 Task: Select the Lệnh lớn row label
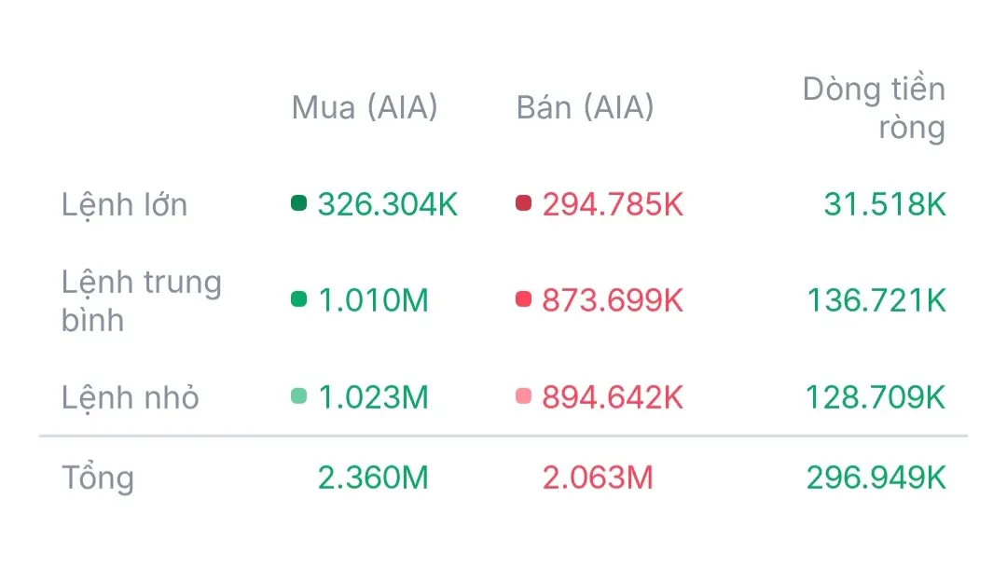coord(125,204)
